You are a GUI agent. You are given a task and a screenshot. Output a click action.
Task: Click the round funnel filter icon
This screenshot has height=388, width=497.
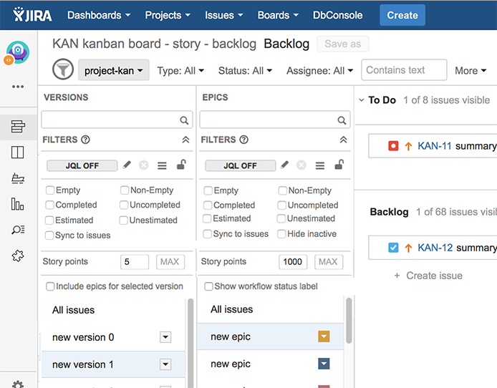[x=63, y=69]
